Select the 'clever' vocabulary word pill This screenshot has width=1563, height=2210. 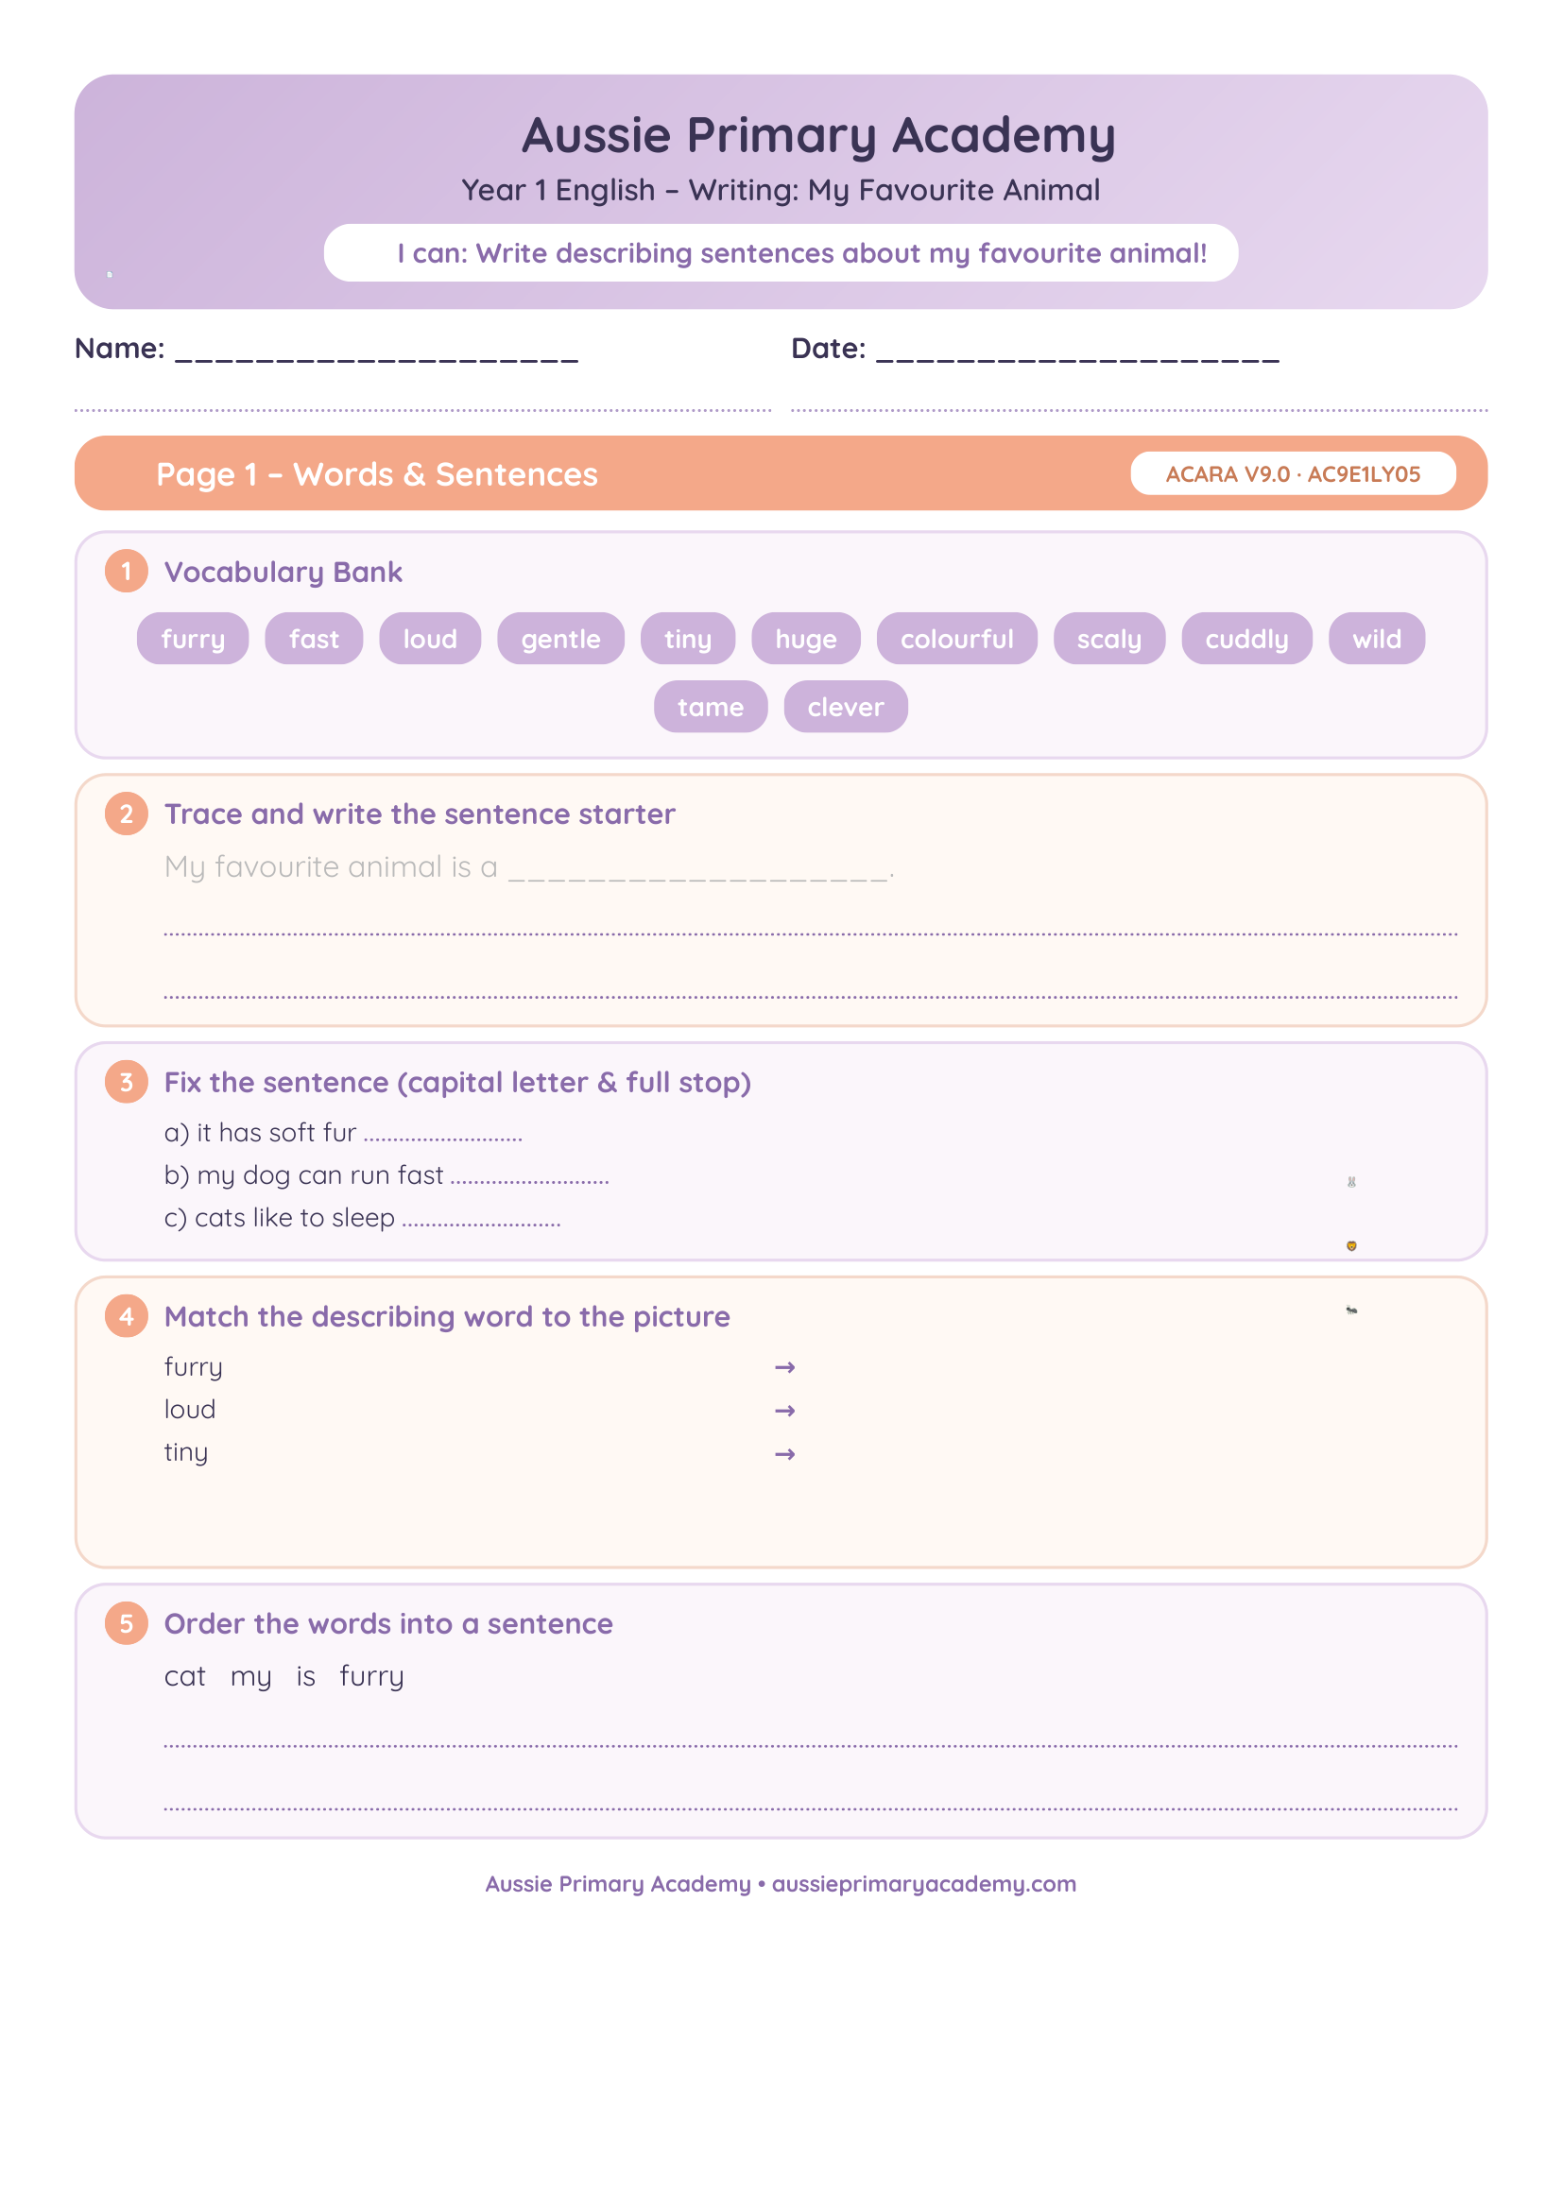pyautogui.click(x=845, y=707)
